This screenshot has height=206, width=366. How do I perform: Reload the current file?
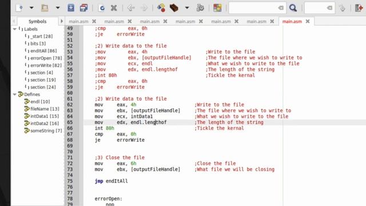point(102,8)
